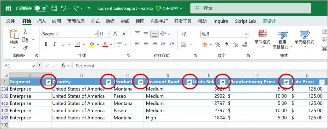
Task: Switch to the 表设计 ribbon tab
Action: (269, 21)
